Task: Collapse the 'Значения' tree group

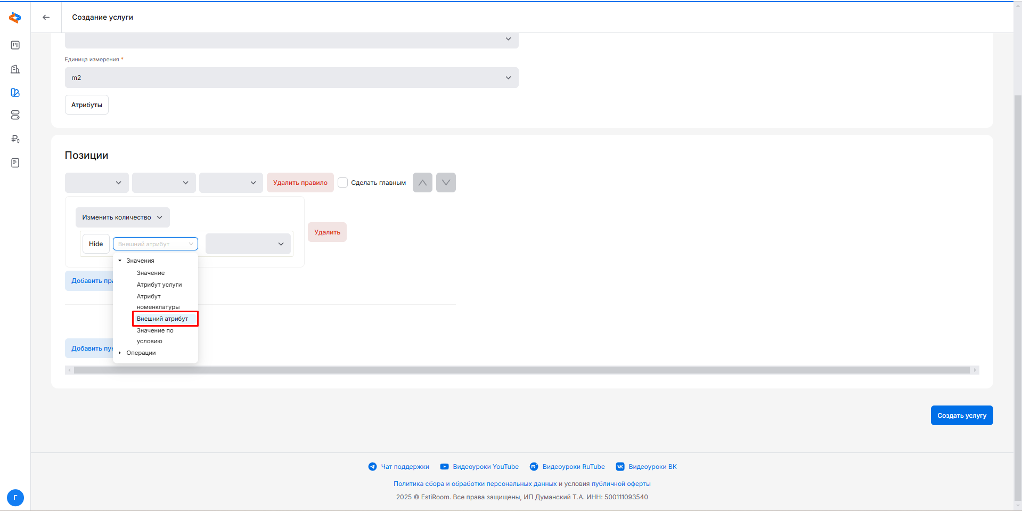Action: 120,261
